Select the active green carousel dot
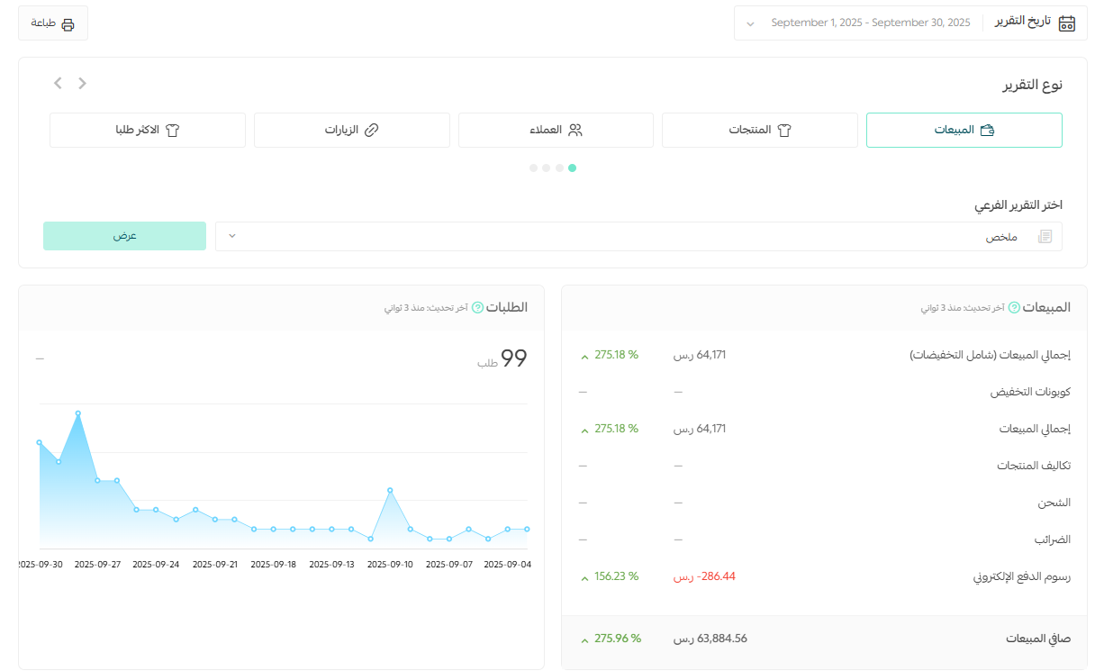This screenshot has width=1095, height=671. pos(573,168)
